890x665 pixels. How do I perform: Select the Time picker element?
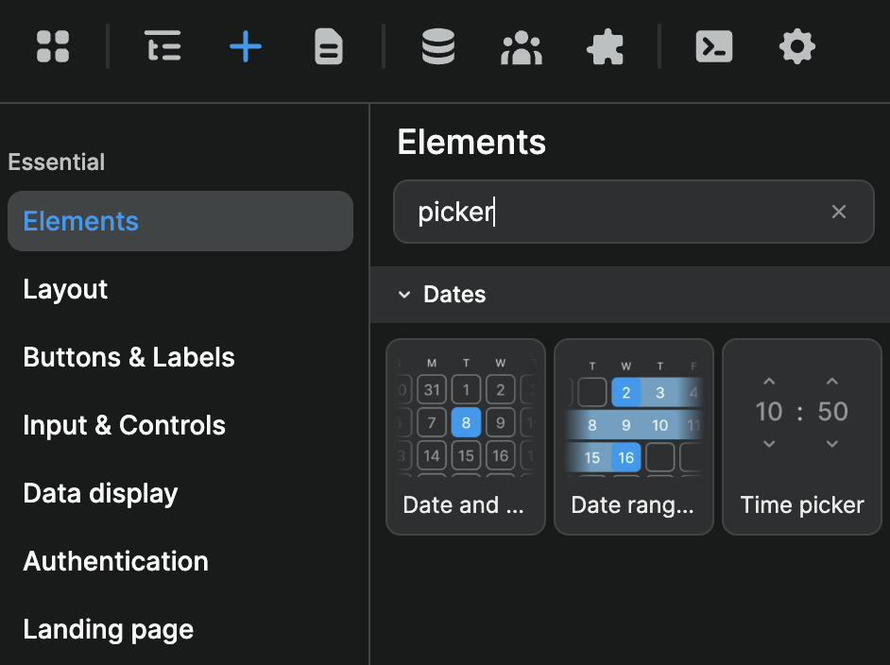(x=801, y=436)
